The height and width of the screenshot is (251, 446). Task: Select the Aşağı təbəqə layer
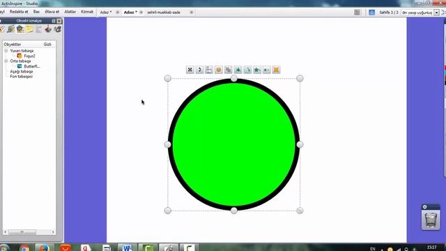pos(22,71)
